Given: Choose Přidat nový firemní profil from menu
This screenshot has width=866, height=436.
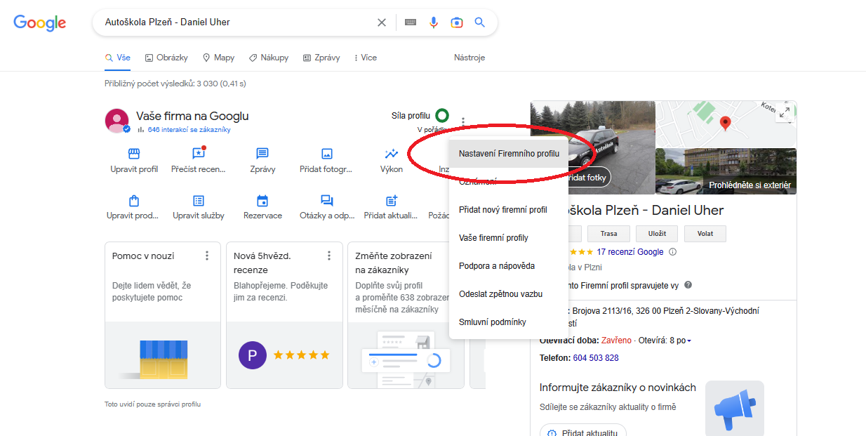Looking at the screenshot, I should click(x=509, y=210).
